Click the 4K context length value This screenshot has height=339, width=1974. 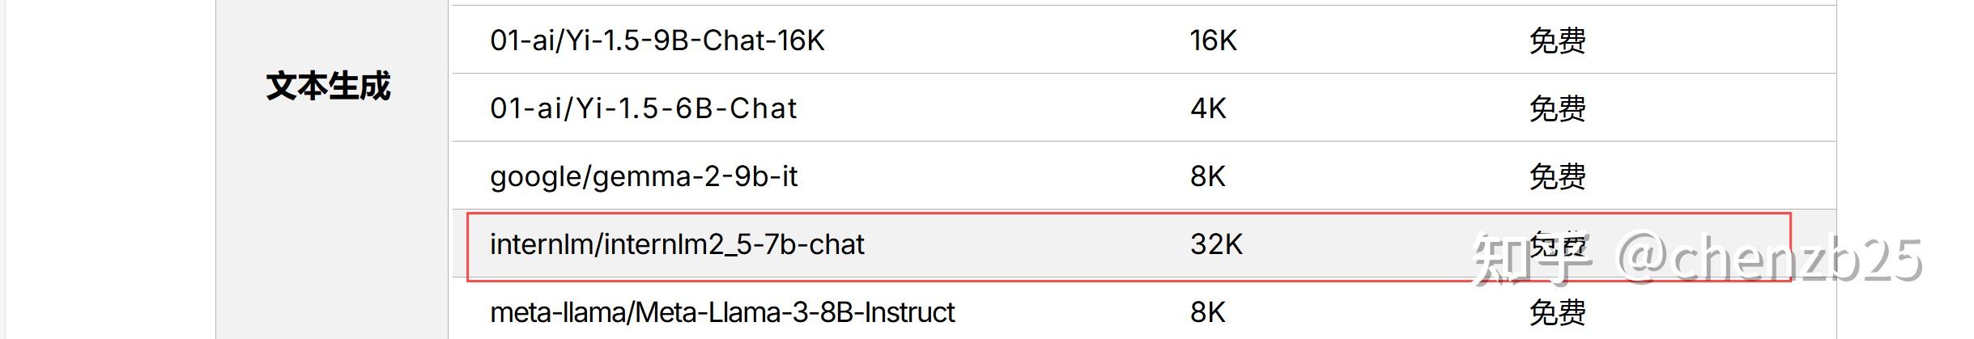(1207, 108)
